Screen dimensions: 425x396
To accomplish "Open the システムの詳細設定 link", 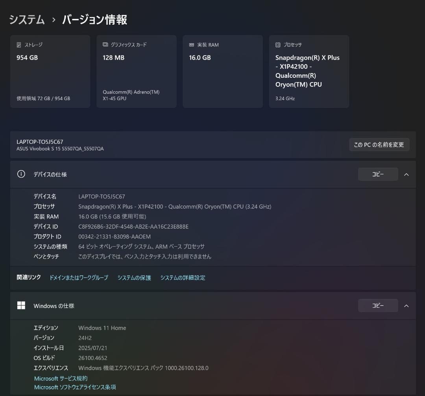I will coord(183,277).
